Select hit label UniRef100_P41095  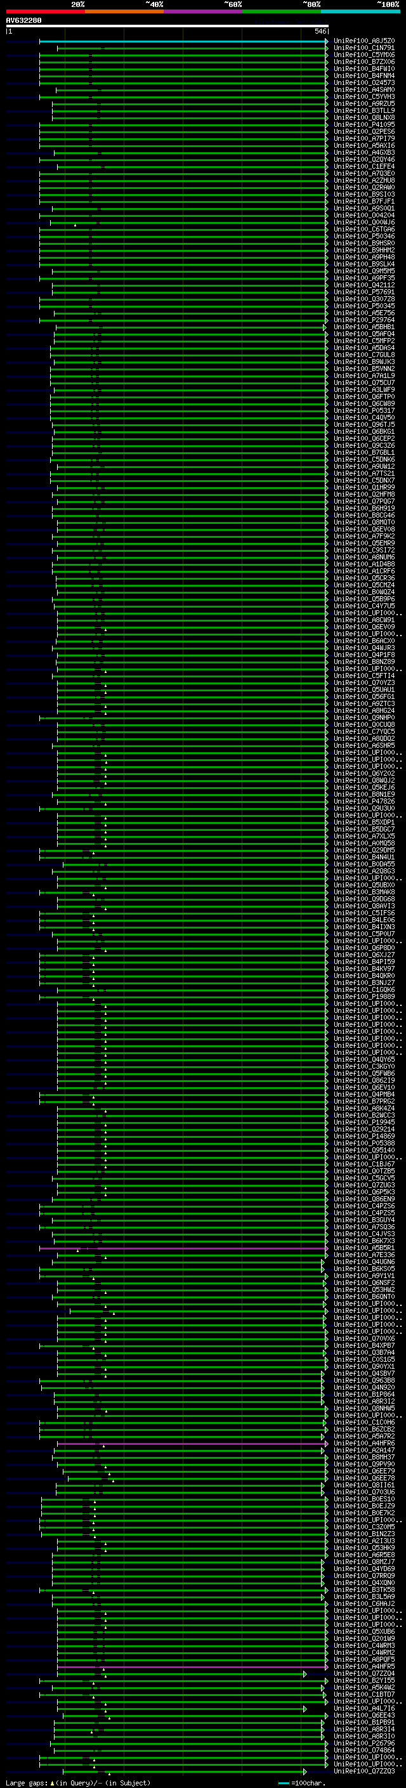click(x=364, y=125)
